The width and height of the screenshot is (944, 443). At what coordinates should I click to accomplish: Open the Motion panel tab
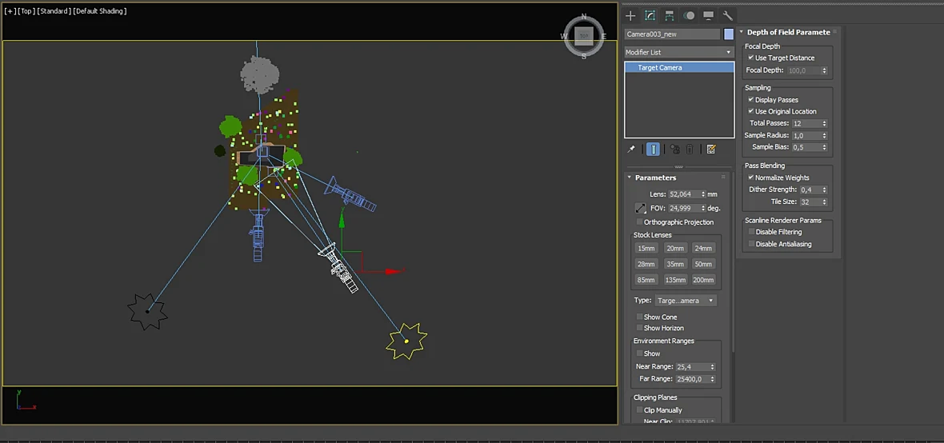690,16
